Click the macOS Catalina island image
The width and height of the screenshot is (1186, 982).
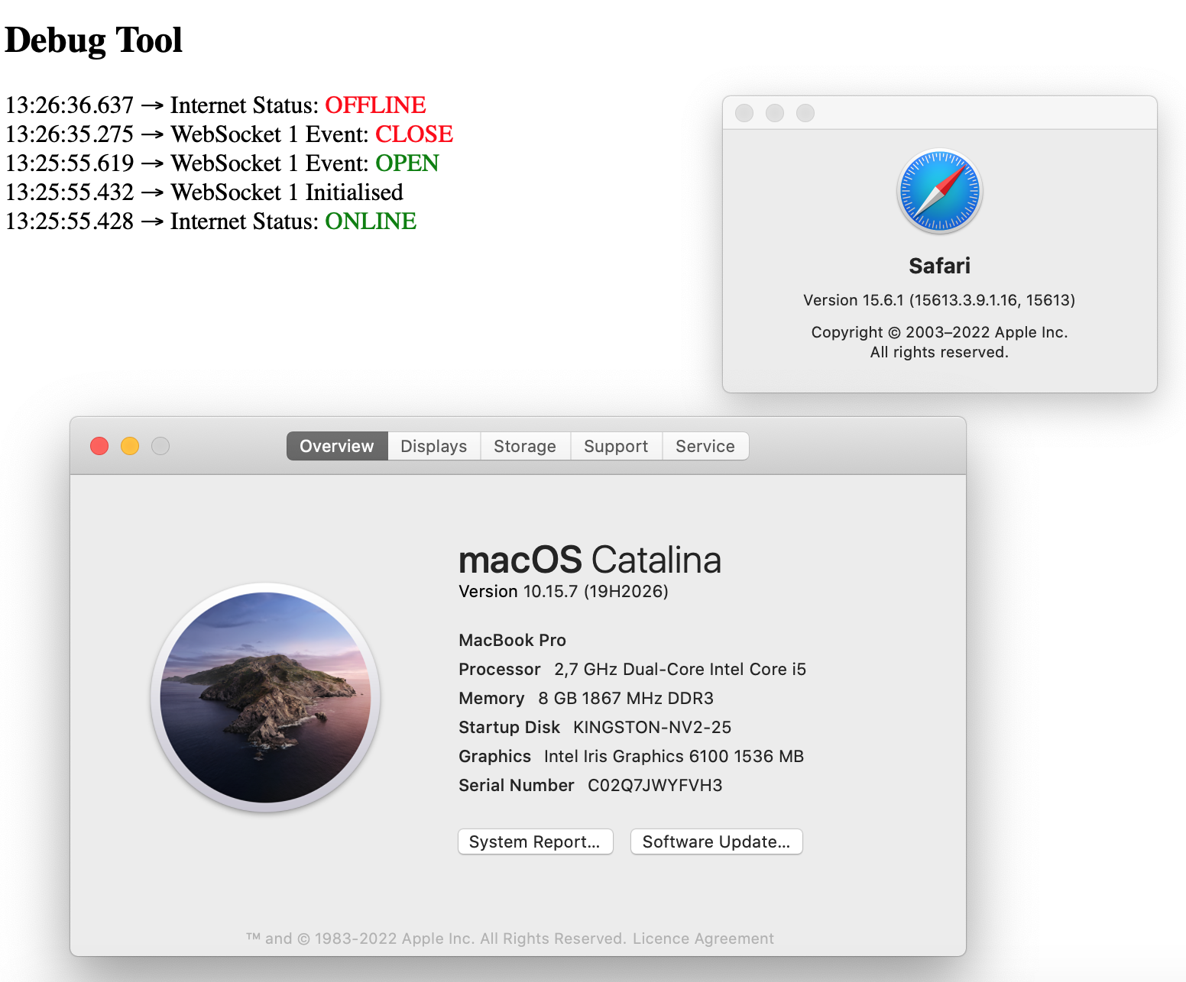click(x=265, y=697)
